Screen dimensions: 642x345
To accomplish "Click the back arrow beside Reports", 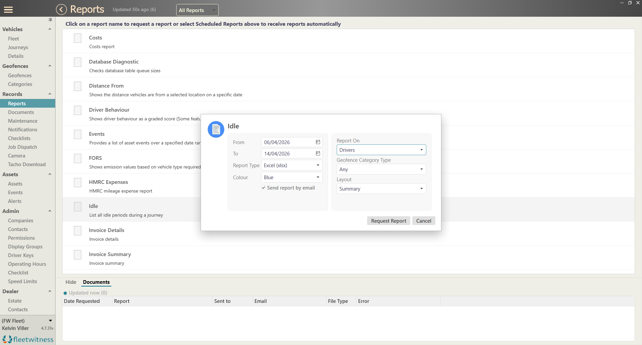I will pyautogui.click(x=62, y=9).
